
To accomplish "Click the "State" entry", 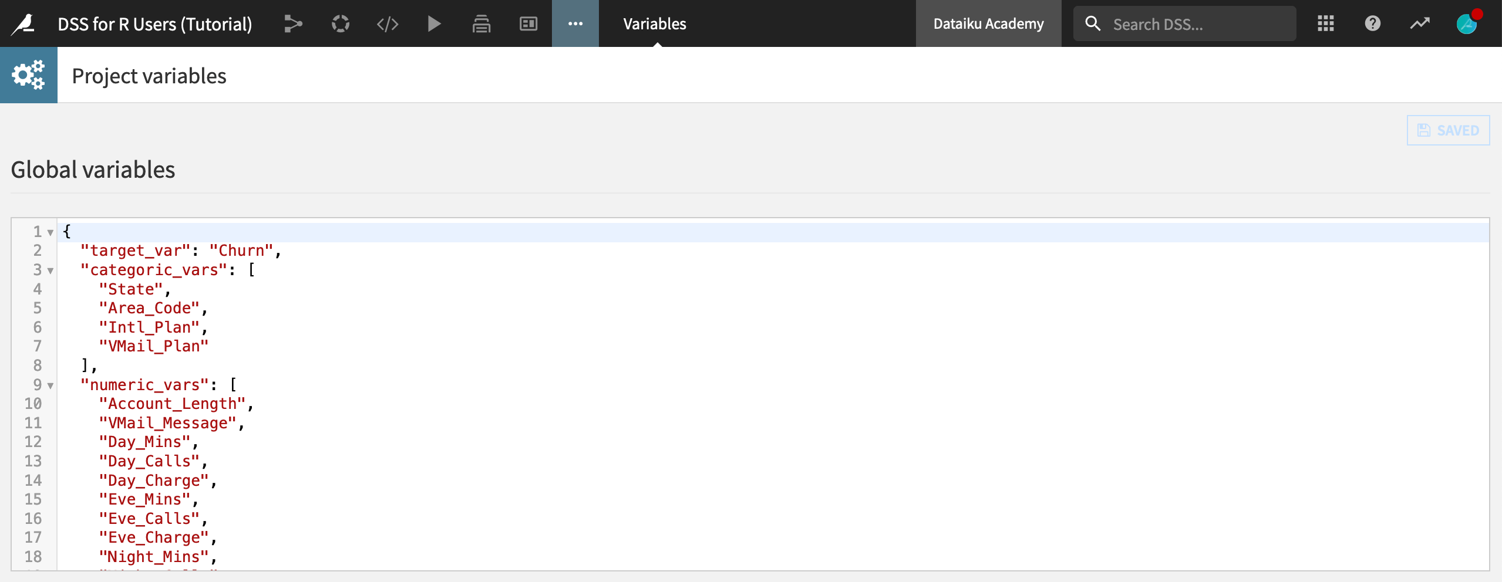I will [x=131, y=289].
